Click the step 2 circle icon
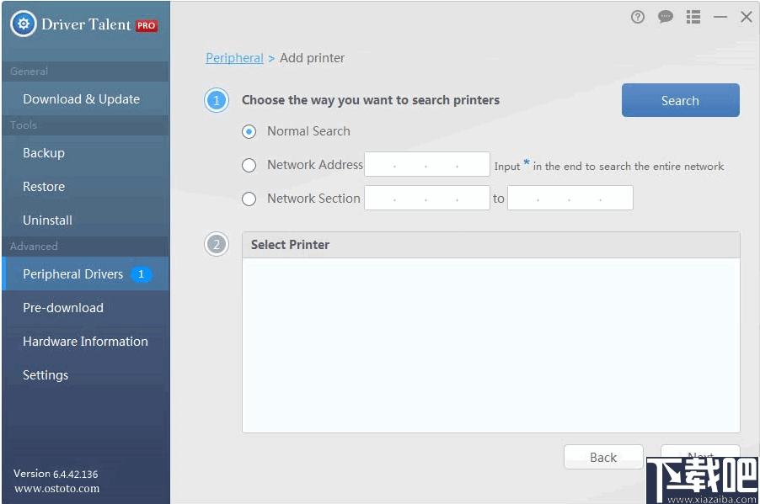The width and height of the screenshot is (760, 504). coord(217,245)
